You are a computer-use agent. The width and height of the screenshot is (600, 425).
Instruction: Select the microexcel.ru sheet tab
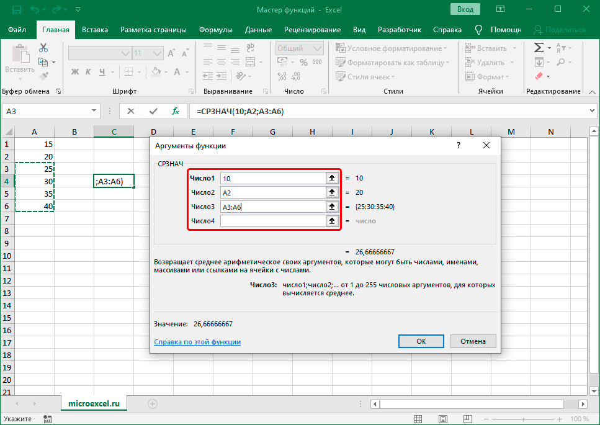[x=94, y=403]
